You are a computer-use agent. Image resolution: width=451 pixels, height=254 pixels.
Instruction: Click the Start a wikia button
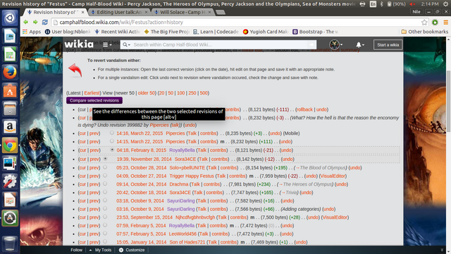(x=388, y=44)
